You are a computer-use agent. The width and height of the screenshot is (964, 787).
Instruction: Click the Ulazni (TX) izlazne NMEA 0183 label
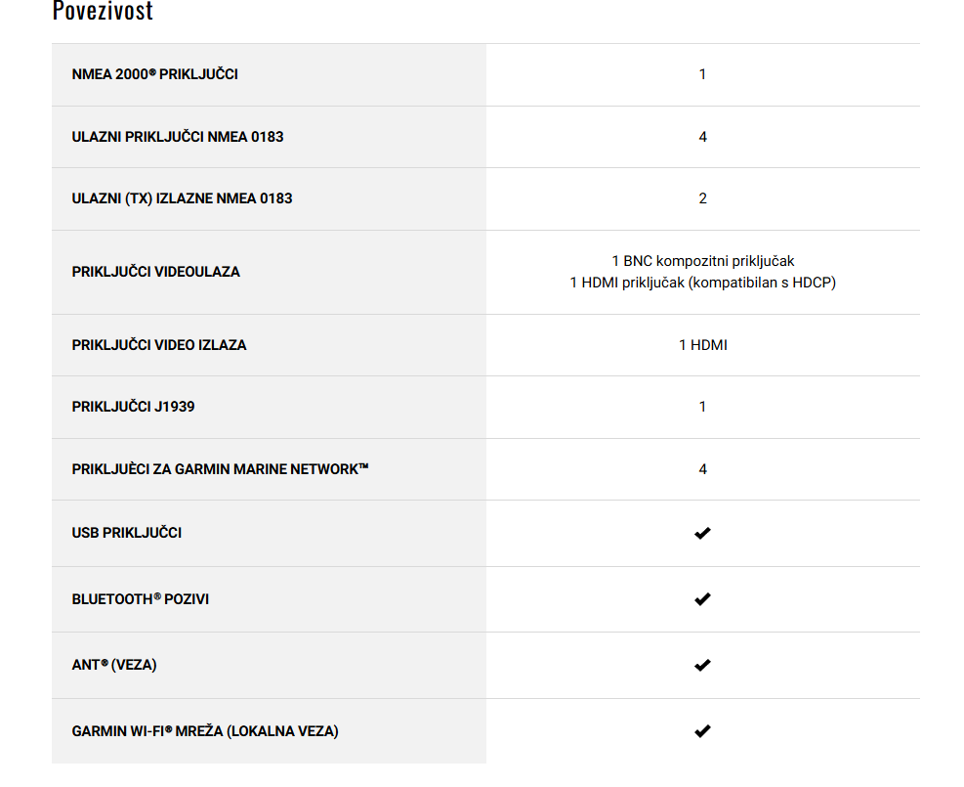[182, 198]
